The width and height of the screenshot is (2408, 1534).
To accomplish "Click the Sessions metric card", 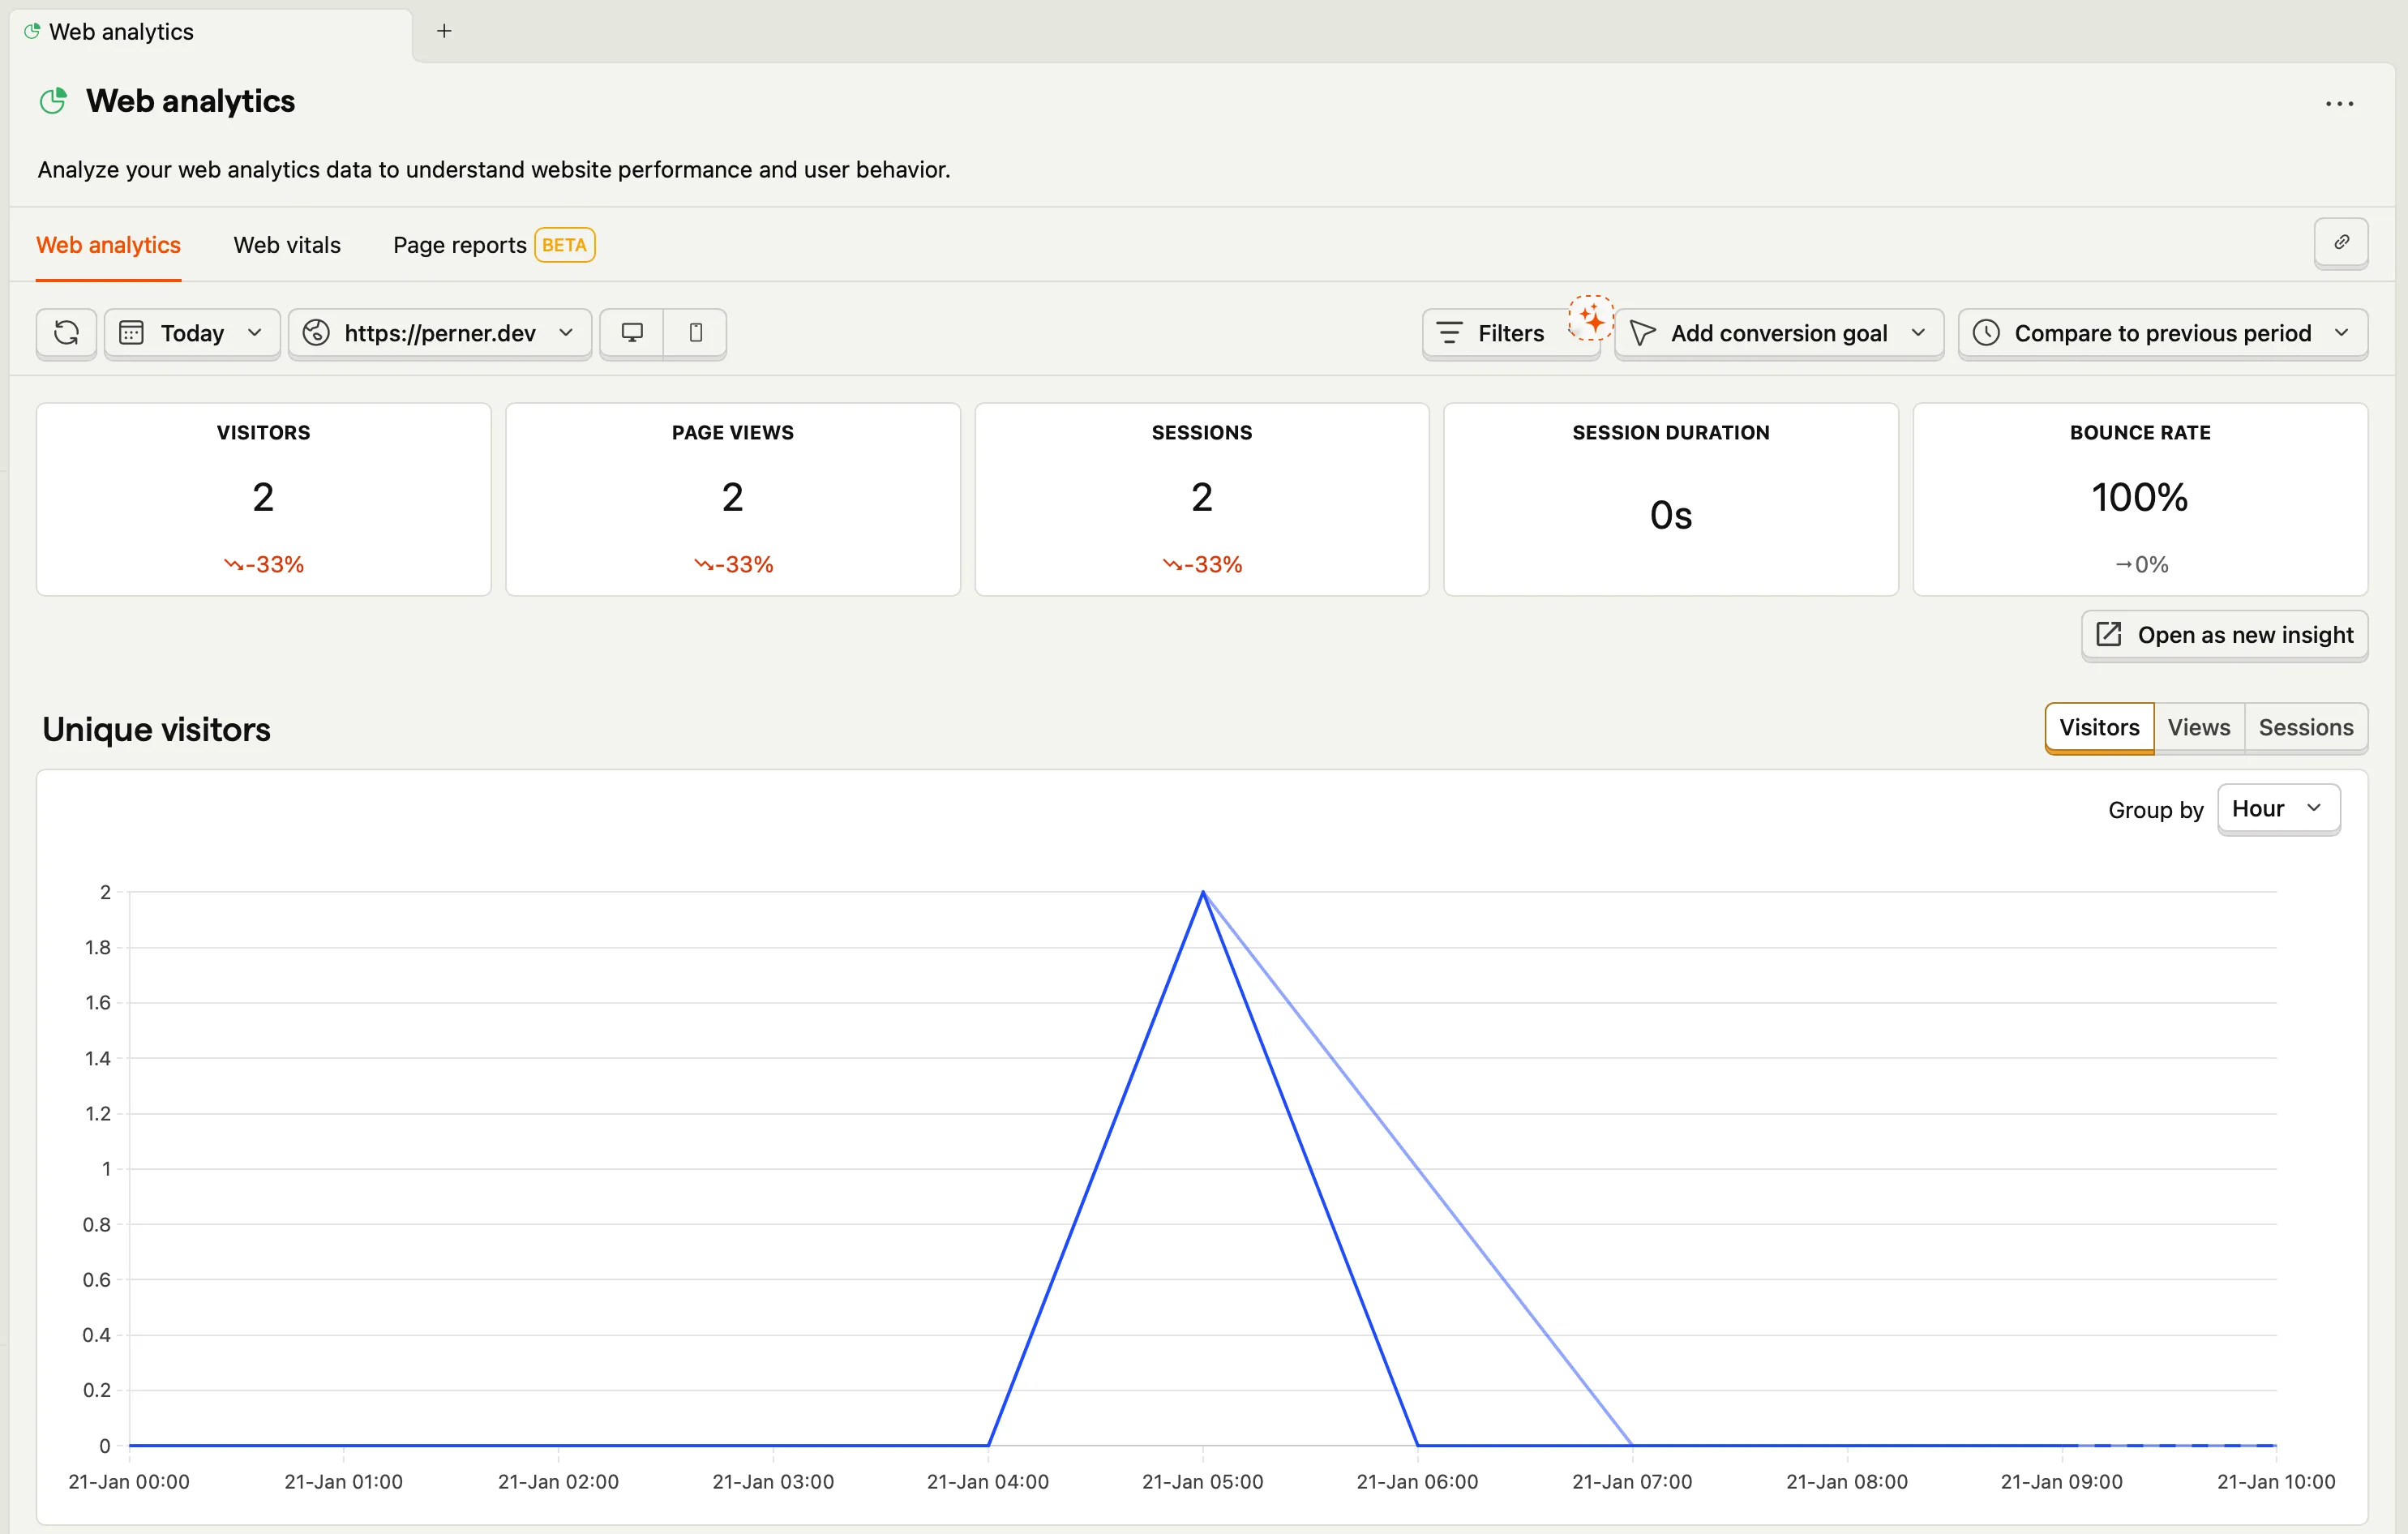I will click(x=1202, y=499).
